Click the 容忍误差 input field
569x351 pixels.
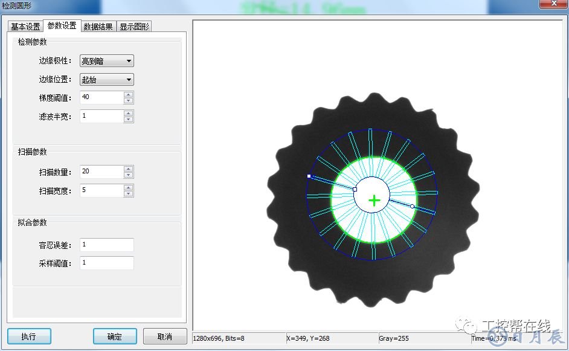click(x=106, y=245)
